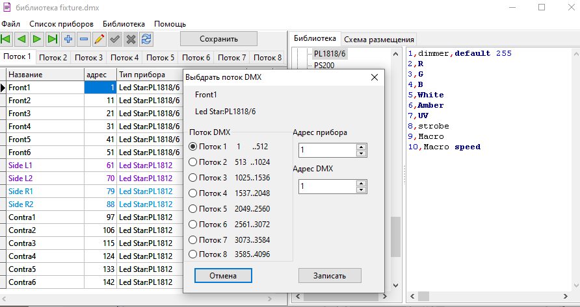Viewport: 580px width, 307px height.
Task: Add new fixture with plus icon
Action: 68,39
